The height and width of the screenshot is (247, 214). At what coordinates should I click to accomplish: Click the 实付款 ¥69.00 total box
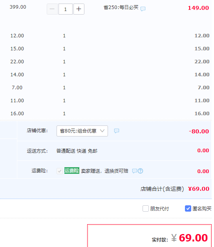tap(149, 236)
